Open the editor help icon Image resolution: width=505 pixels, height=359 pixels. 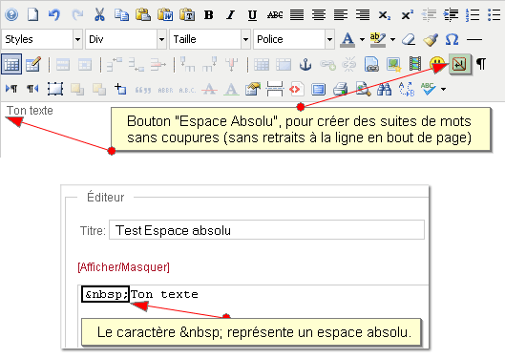tap(11, 15)
